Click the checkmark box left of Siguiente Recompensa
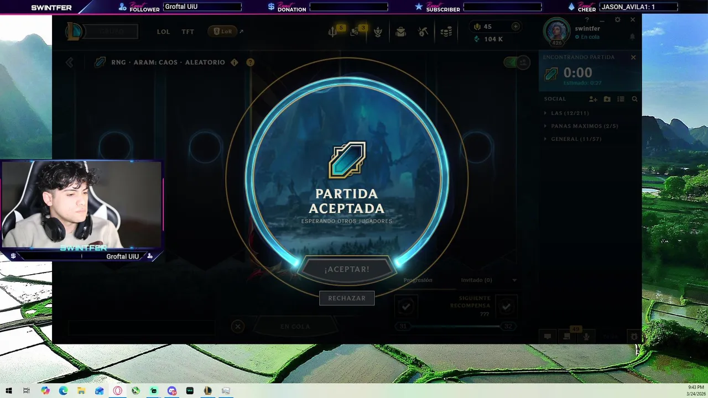The width and height of the screenshot is (708, 398). (x=406, y=306)
